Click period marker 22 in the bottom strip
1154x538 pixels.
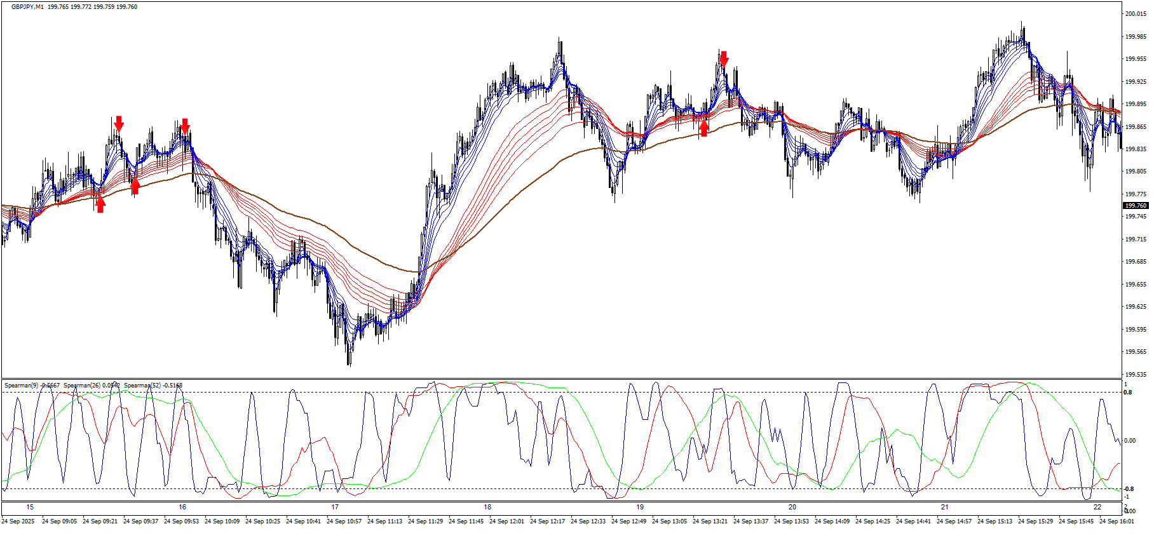(1097, 507)
